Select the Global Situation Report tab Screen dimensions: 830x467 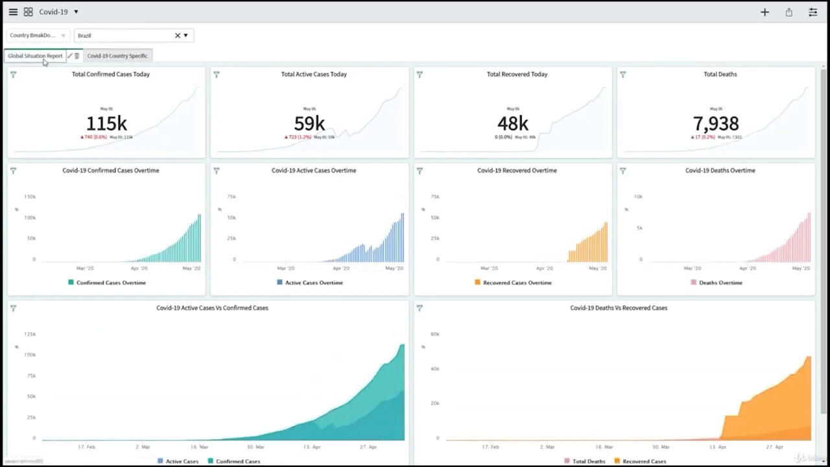(35, 56)
